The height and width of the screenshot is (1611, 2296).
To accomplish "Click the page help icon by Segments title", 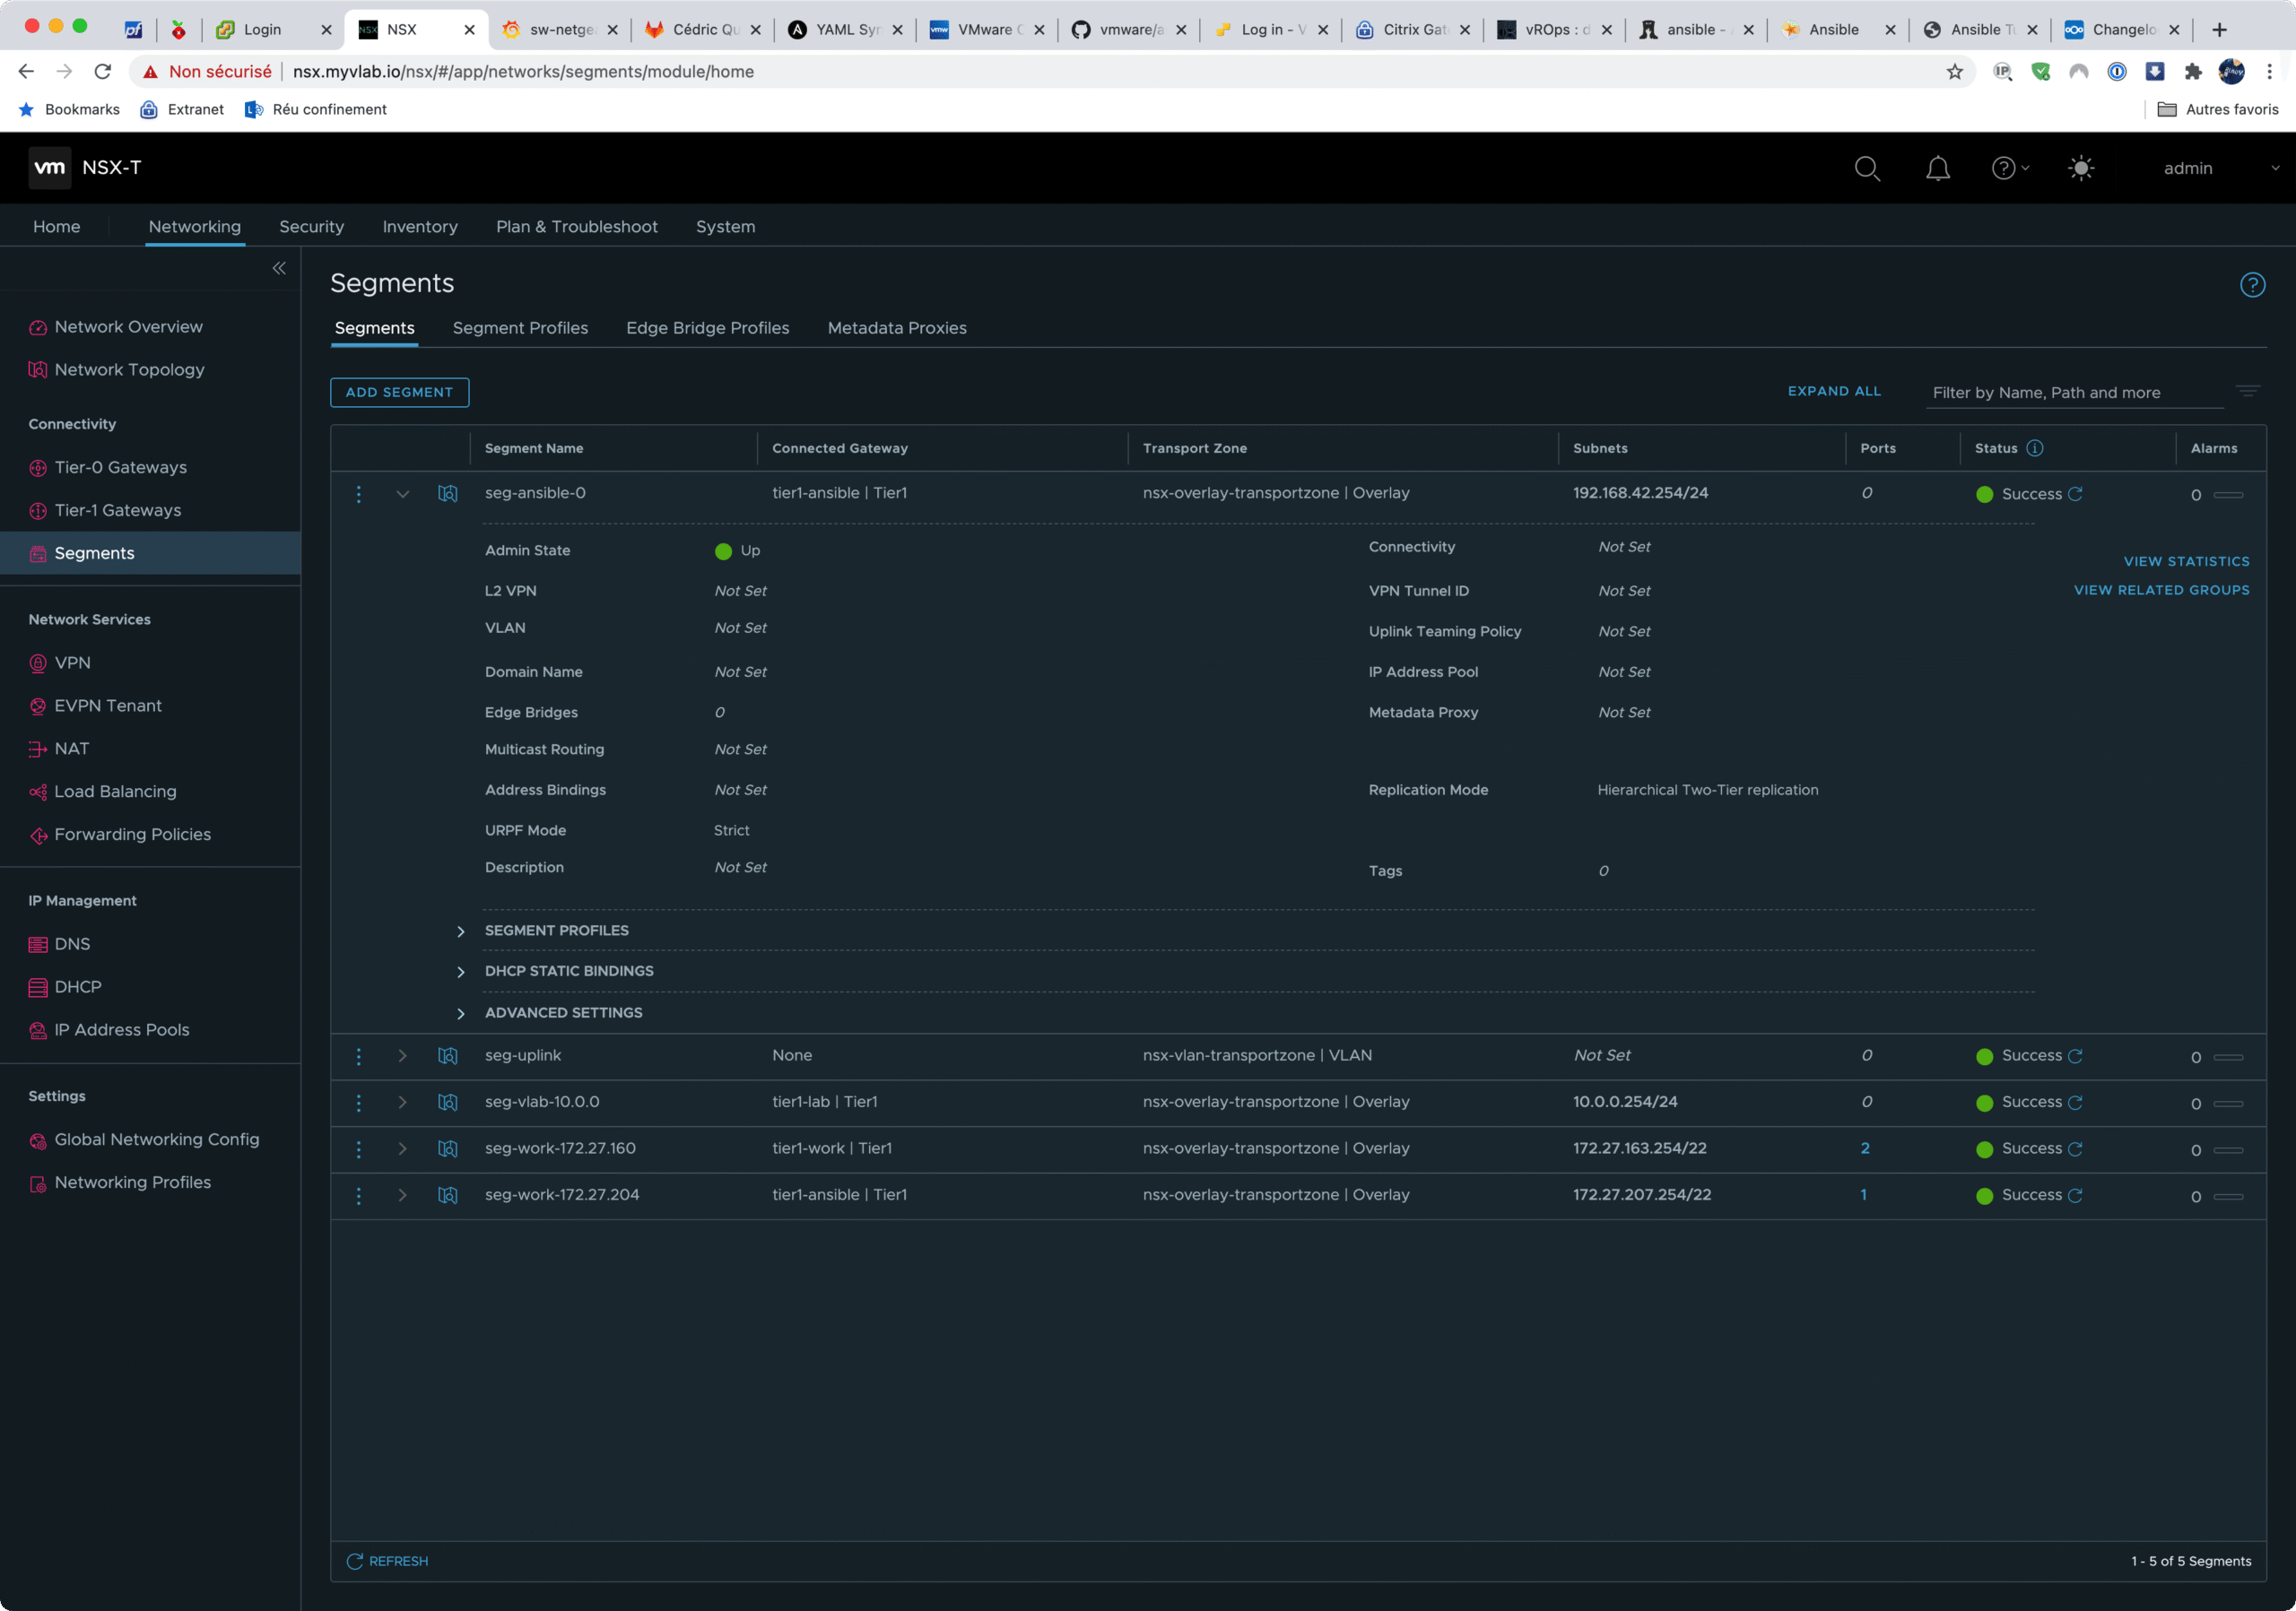I will [x=2251, y=285].
